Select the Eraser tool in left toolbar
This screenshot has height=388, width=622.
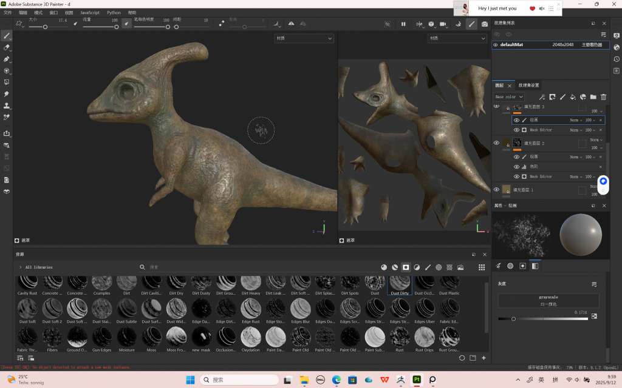pos(7,47)
